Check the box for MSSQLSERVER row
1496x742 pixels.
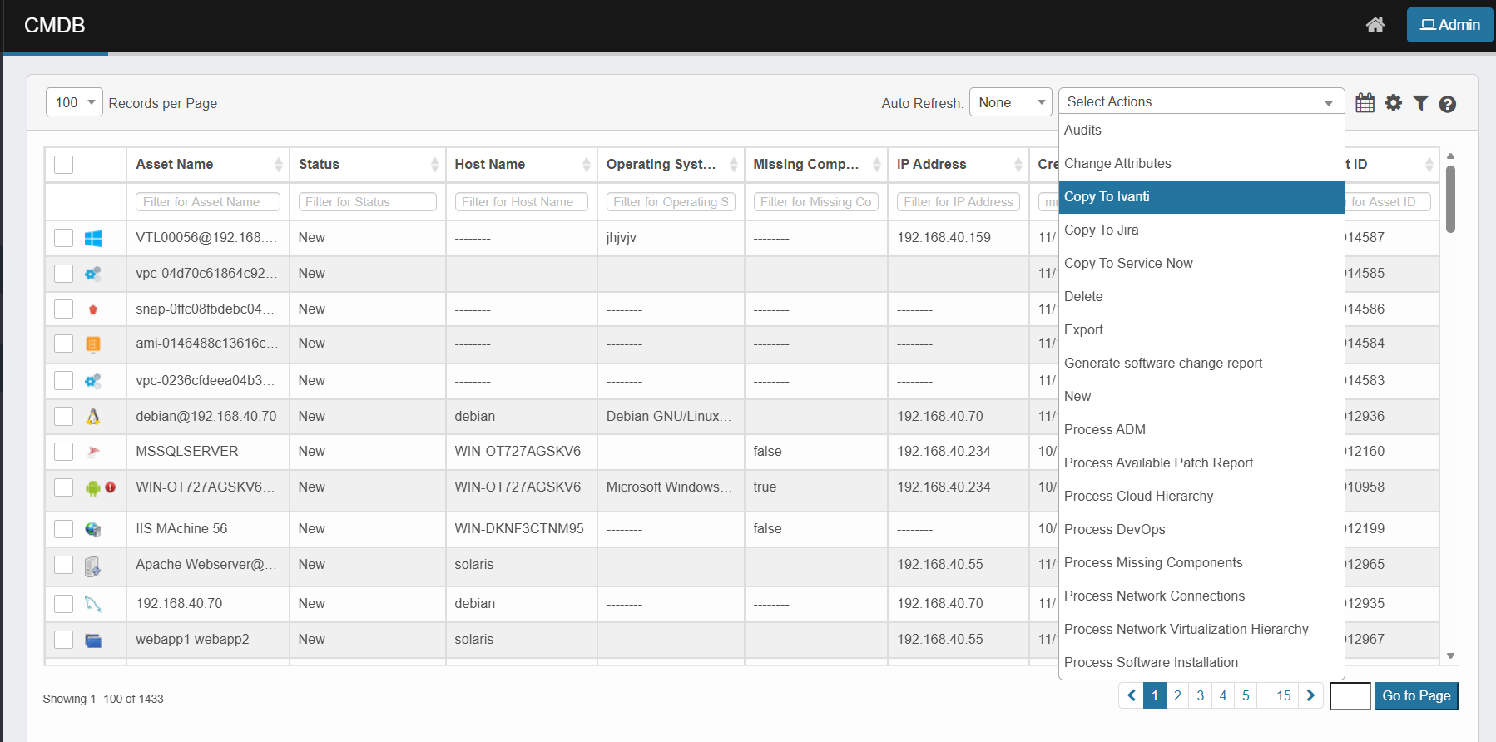pos(64,452)
